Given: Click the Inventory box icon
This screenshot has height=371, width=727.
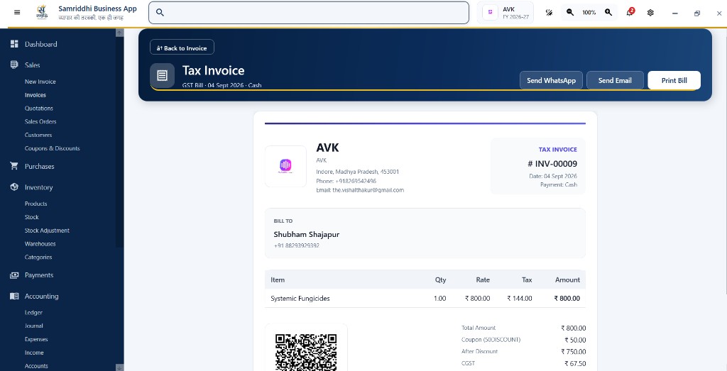Looking at the screenshot, I should pos(14,187).
